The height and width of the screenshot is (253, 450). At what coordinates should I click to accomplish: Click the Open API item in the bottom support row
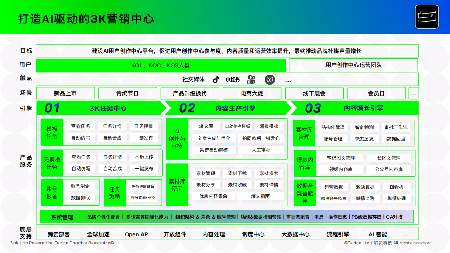[x=137, y=234]
